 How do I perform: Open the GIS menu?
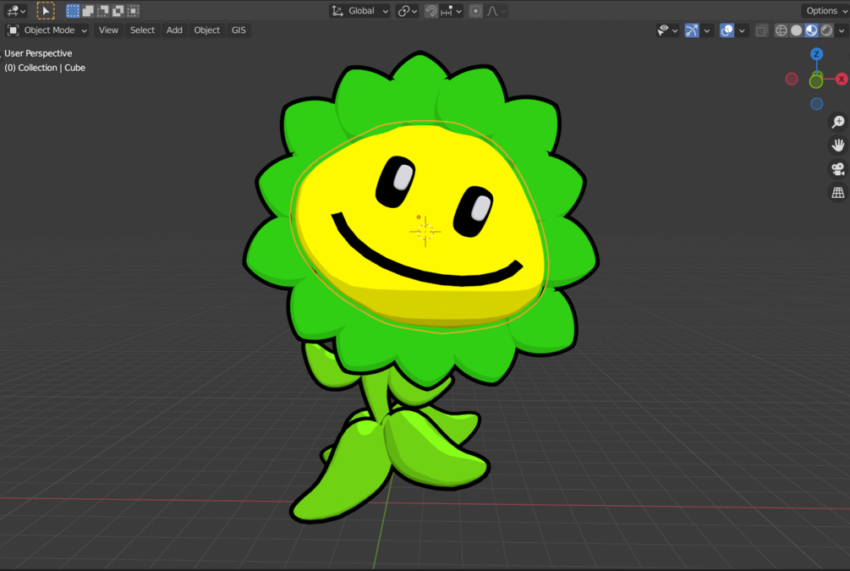[x=239, y=30]
